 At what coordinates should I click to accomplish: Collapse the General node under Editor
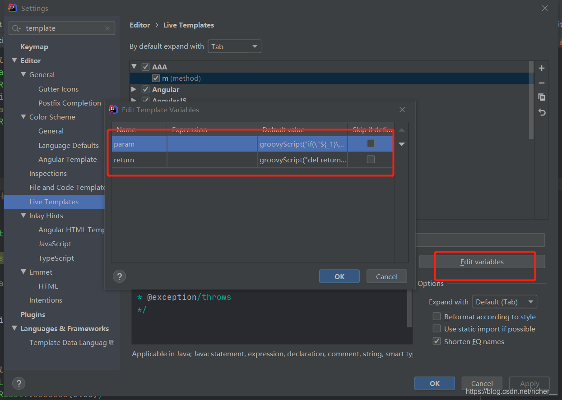(x=23, y=74)
